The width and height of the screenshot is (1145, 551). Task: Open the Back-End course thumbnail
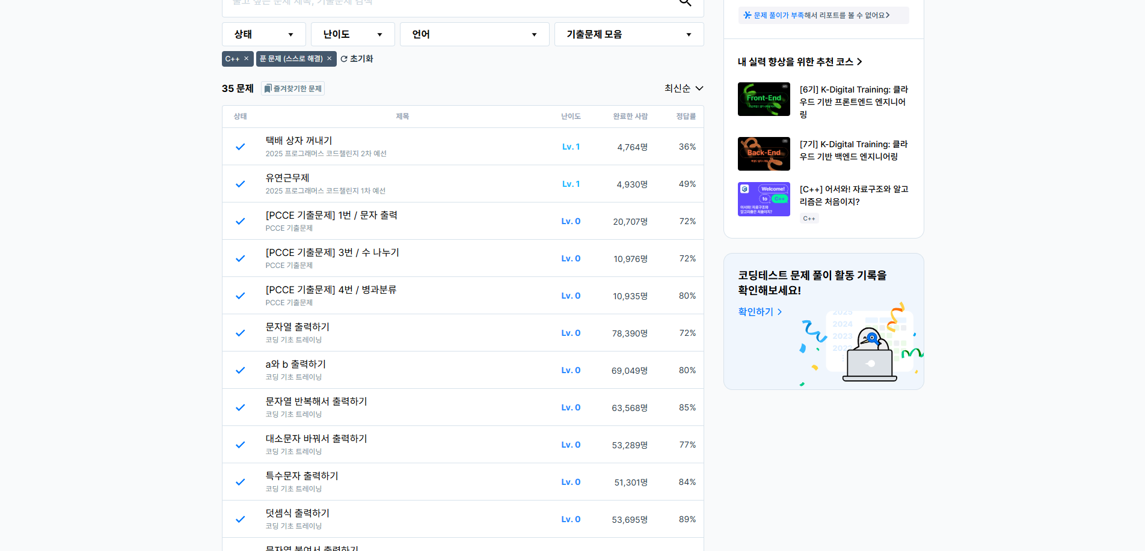click(764, 154)
